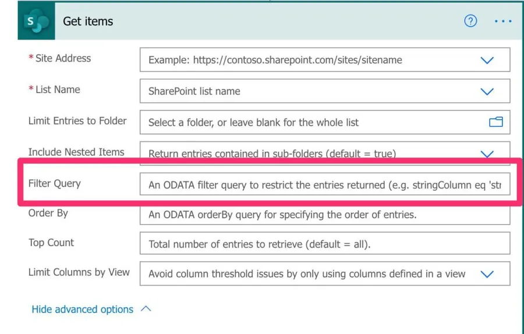Click the Get items action title
Viewport: 524px width, 334px height.
(x=88, y=22)
